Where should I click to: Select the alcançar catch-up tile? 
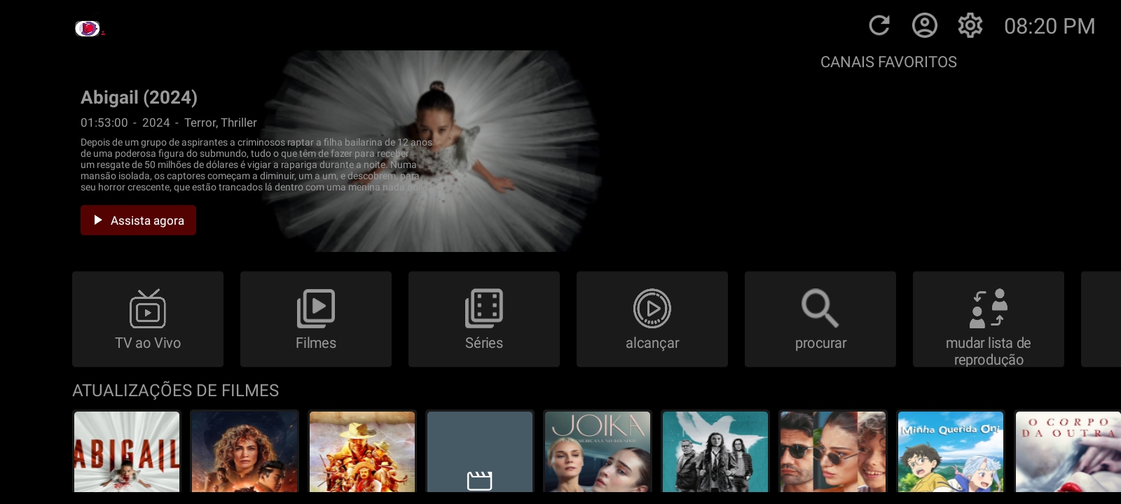(x=652, y=319)
